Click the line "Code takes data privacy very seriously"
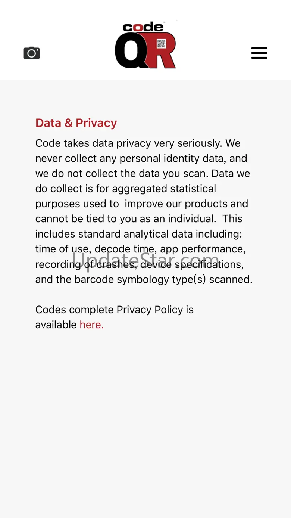Screen dimensions: 291x518 click(138, 143)
